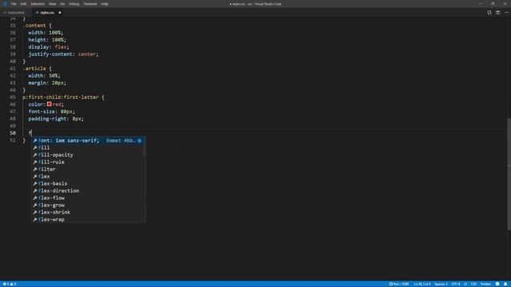Screen dimensions: 511x287
Task: Select 'filter' suggestion
Action: (x=88, y=169)
